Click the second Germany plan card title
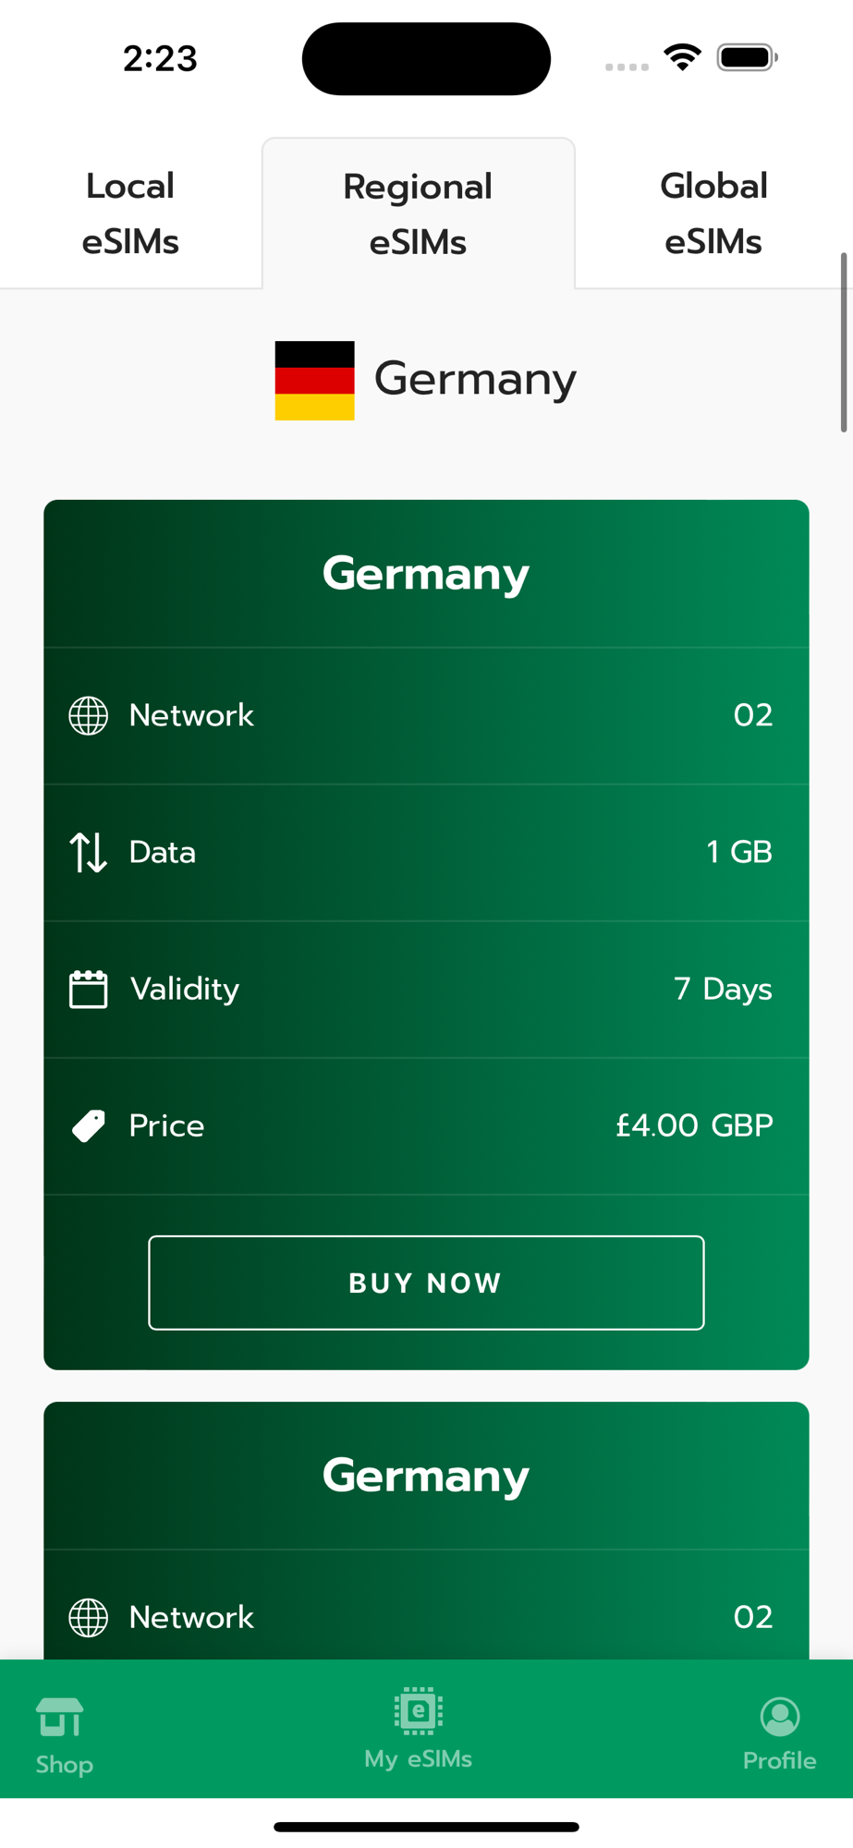The image size is (853, 1848). (x=426, y=1476)
